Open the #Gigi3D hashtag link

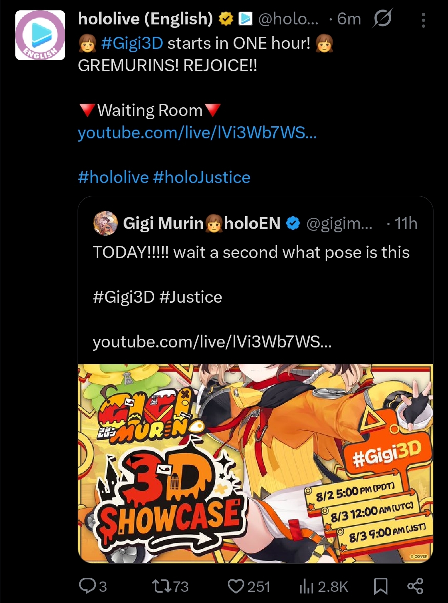132,43
